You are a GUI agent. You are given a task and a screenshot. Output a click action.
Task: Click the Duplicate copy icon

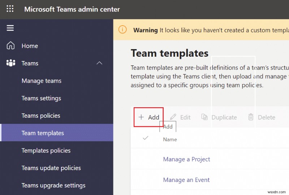pos(204,117)
